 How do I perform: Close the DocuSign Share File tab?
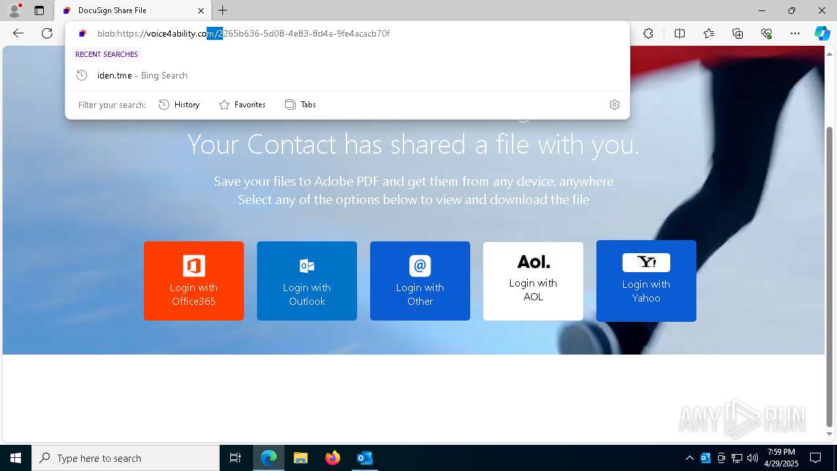tap(201, 10)
